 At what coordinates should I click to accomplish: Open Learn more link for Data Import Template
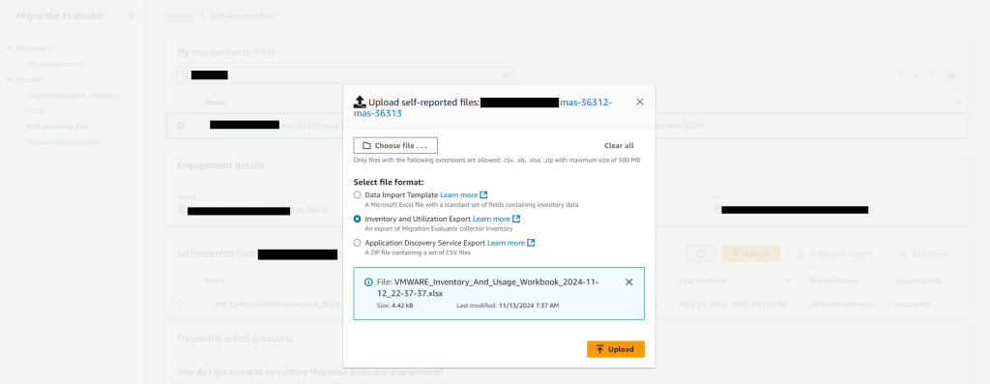click(x=458, y=195)
